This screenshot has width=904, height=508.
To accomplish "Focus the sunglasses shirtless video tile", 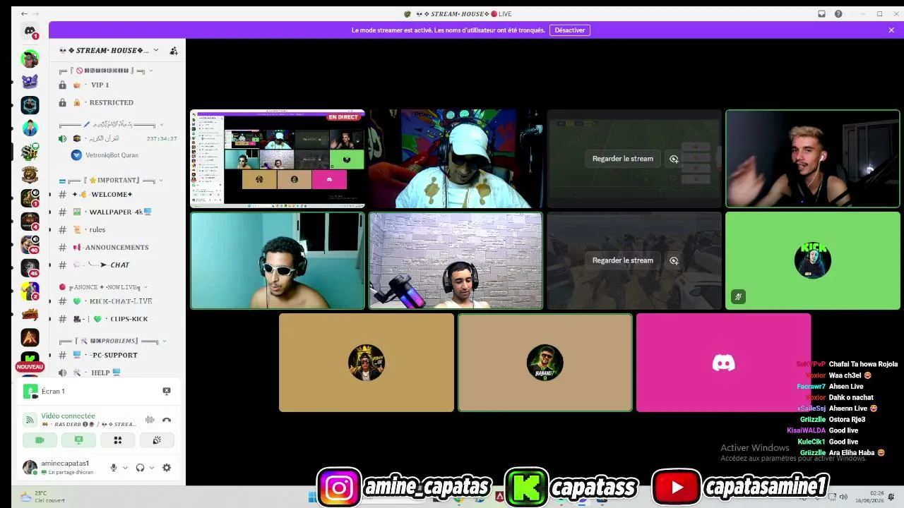I will point(278,260).
